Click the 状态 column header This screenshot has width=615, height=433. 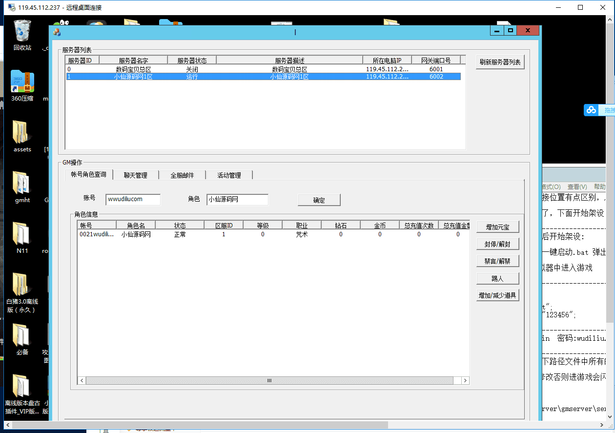pos(180,226)
